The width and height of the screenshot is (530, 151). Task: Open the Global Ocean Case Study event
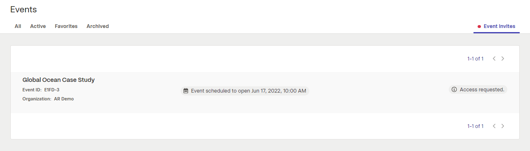(59, 80)
